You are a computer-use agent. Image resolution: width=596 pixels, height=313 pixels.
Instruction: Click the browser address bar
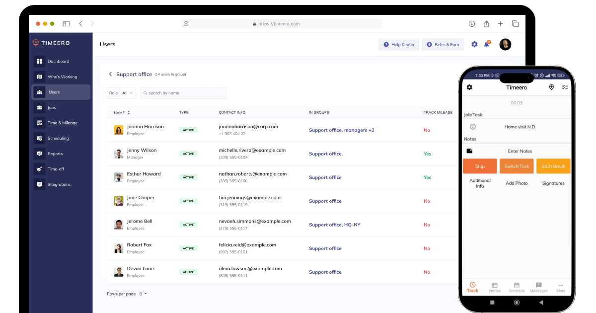pyautogui.click(x=281, y=23)
